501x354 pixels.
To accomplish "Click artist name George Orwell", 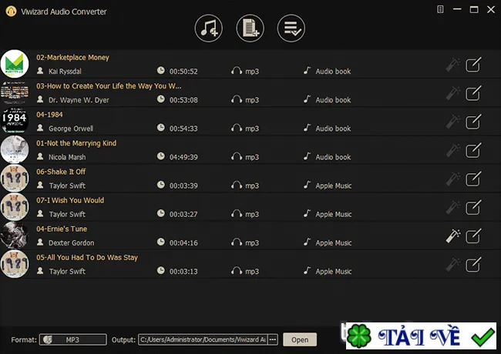I will point(71,129).
